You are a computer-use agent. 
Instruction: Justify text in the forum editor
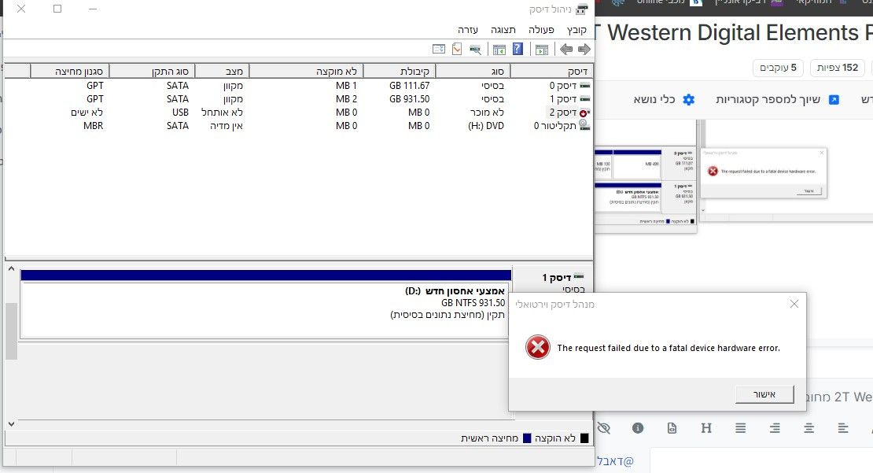pos(741,428)
